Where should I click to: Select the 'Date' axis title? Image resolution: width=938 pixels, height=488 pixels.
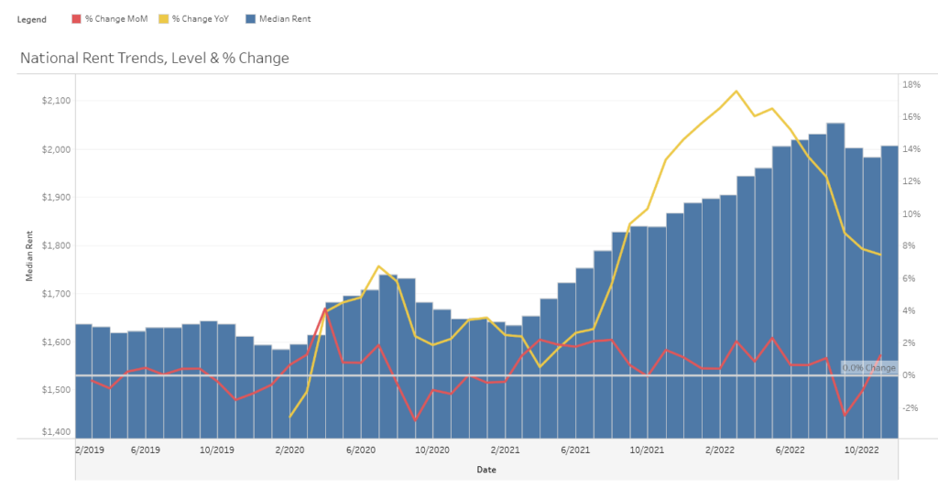486,470
